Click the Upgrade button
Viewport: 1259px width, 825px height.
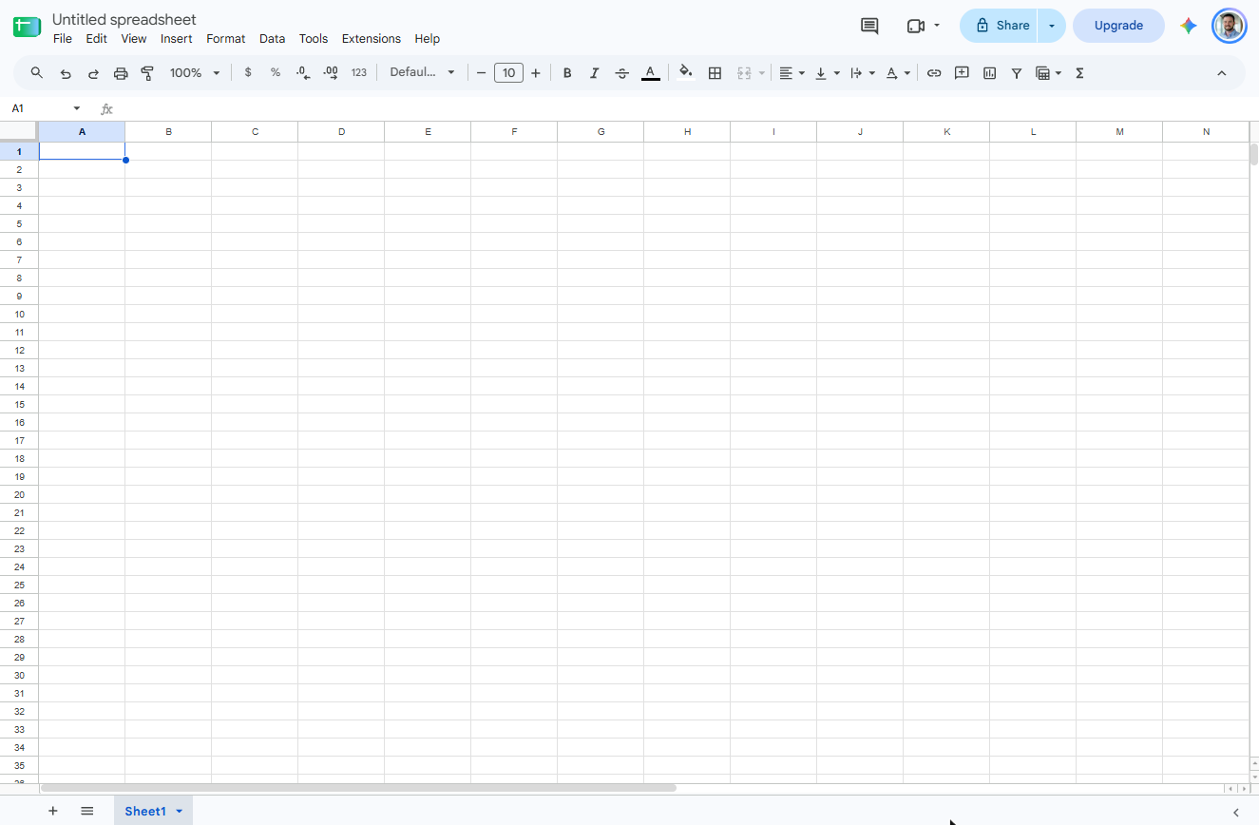(x=1118, y=26)
